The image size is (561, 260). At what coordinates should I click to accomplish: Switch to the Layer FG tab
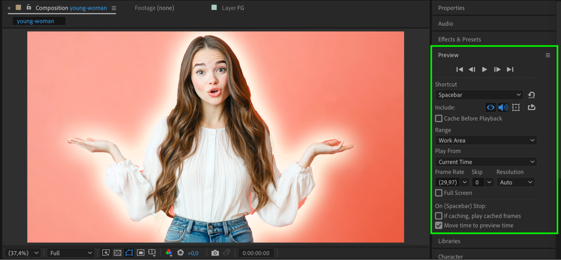tap(232, 8)
